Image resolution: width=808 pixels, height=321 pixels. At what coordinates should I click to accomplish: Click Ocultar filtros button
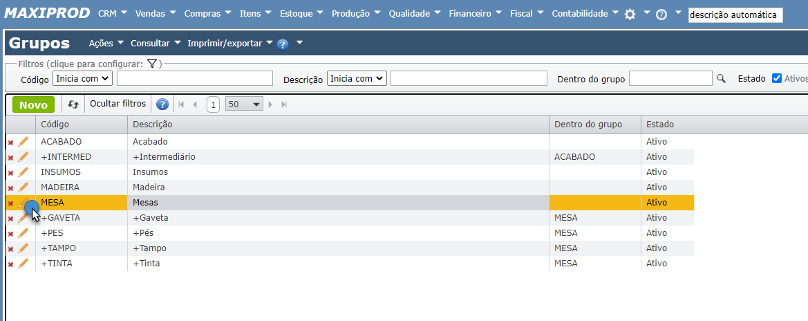click(118, 104)
